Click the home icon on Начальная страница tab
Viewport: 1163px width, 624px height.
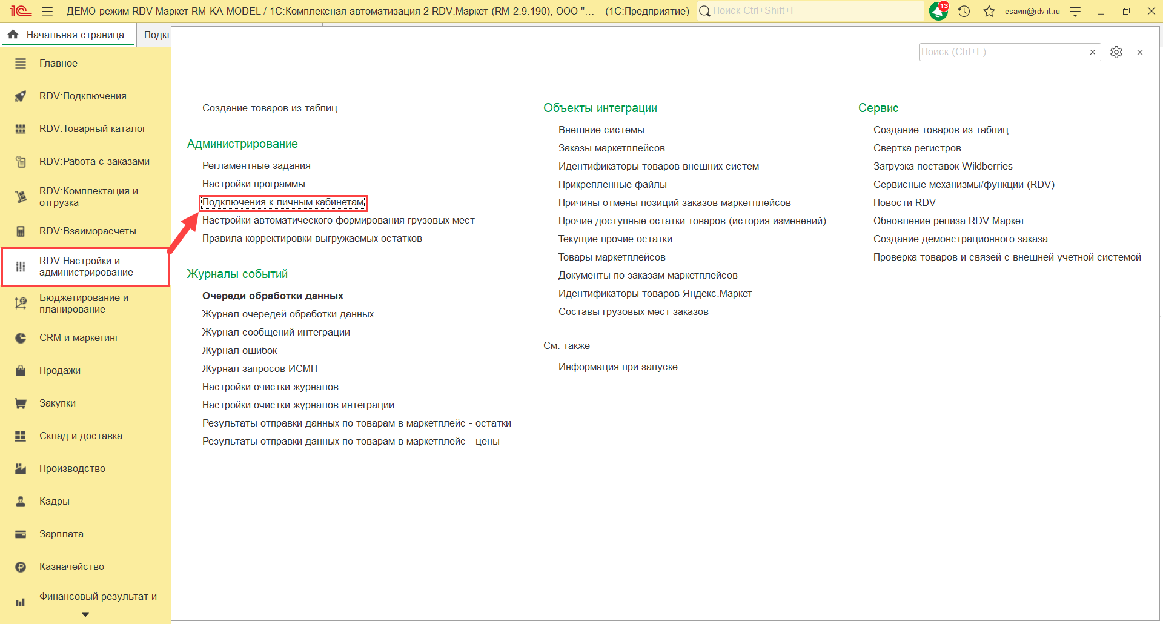[13, 35]
